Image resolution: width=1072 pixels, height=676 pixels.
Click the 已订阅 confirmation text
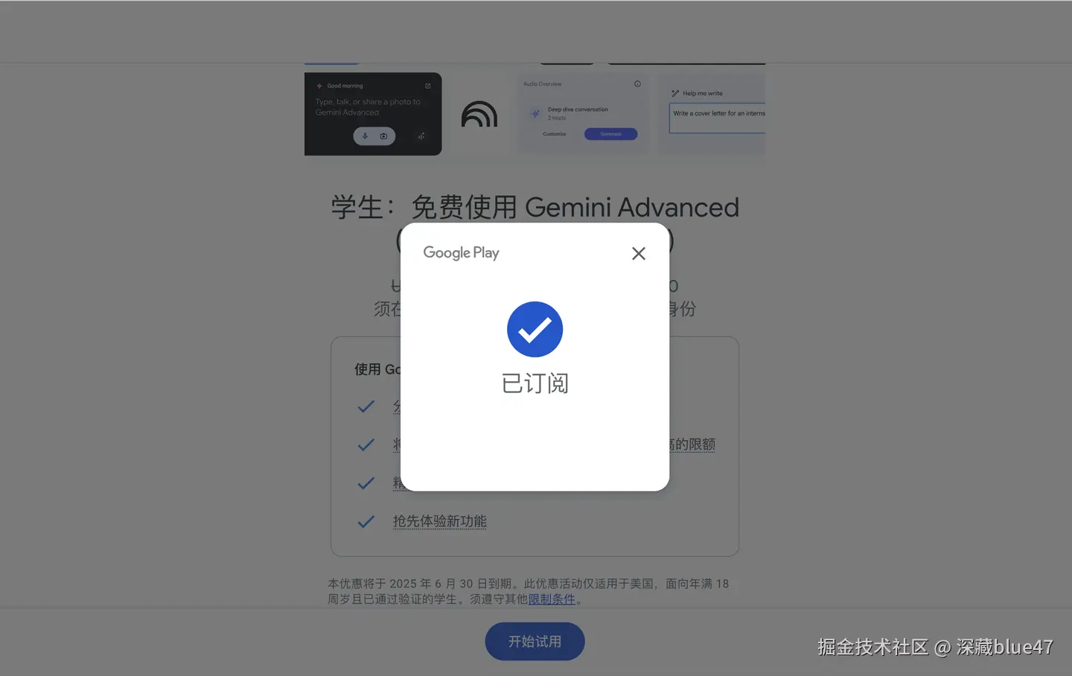pos(535,383)
